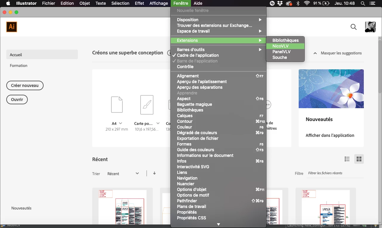Click the Illustrator Ai logo icon
This screenshot has height=228, width=382.
click(x=12, y=27)
